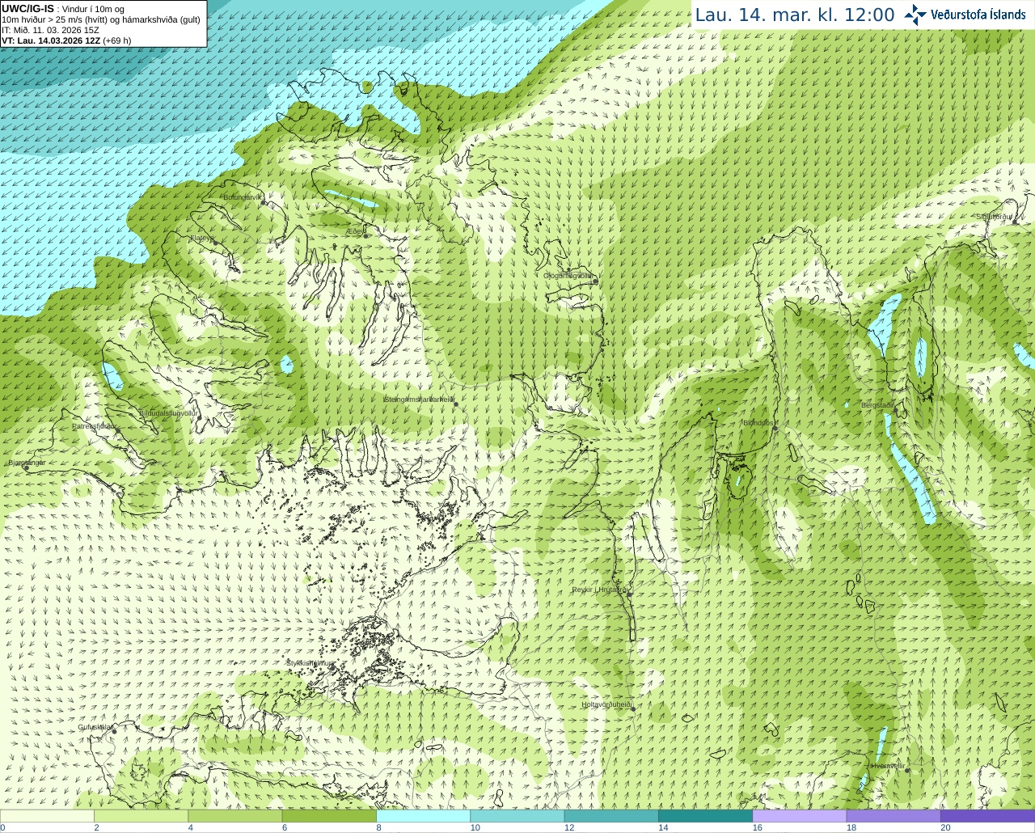Click the 'Lau. 14. mar. kl. 12:00' timestamp
The height and width of the screenshot is (833, 1035).
[795, 15]
